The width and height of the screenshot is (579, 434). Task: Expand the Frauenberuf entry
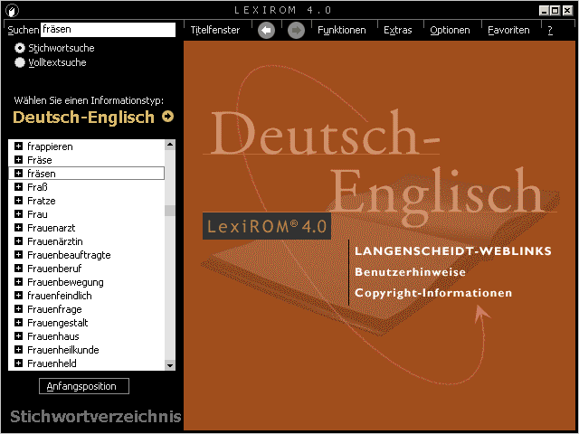(x=18, y=269)
